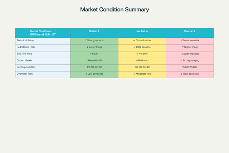Click the Market Condition Summary title
The height and width of the screenshot is (153, 229).
tap(114, 10)
